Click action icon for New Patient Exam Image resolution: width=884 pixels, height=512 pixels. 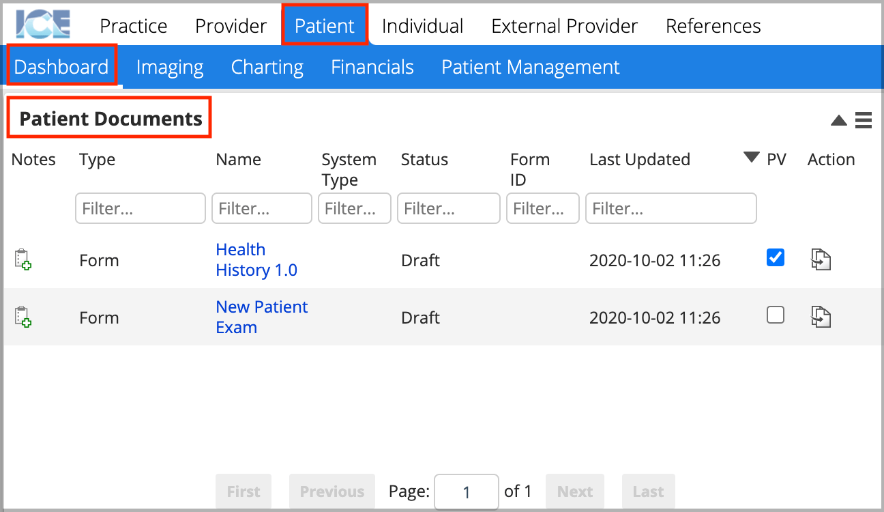(x=821, y=317)
